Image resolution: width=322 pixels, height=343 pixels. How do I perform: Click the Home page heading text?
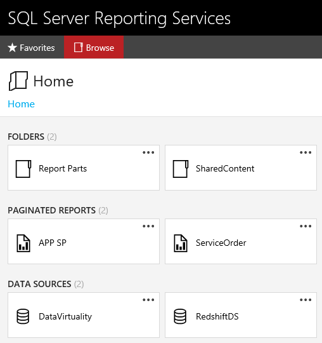pos(53,81)
